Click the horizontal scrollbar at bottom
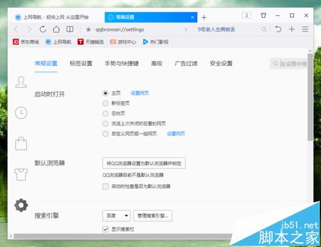Image resolution: width=321 pixels, height=247 pixels. 123,236
